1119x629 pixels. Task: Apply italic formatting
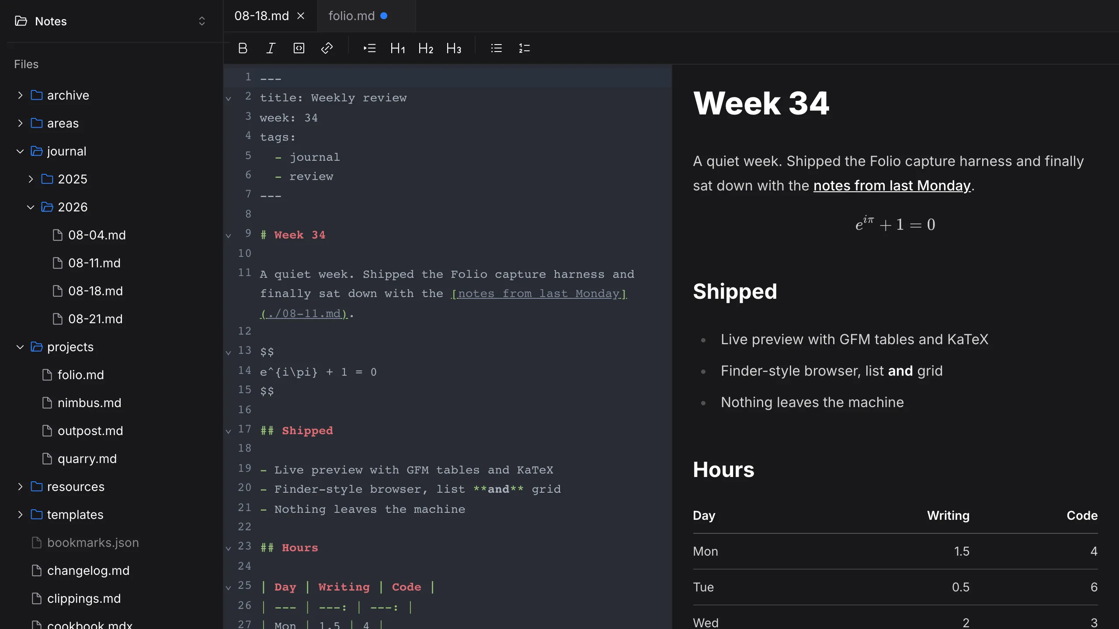pyautogui.click(x=271, y=48)
